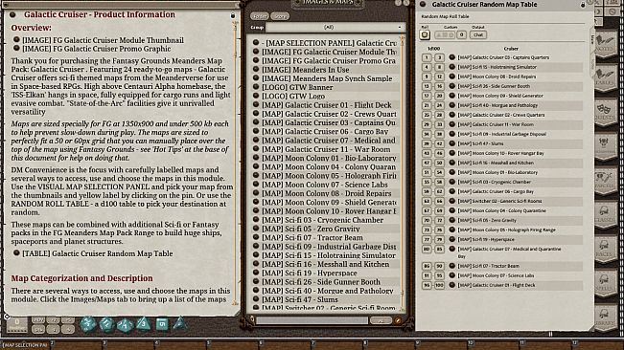The height and width of the screenshot is (350, 624).
Task: Click pin beside Sci-fi 15 Holotraining Simulator in table
Action: [451, 67]
